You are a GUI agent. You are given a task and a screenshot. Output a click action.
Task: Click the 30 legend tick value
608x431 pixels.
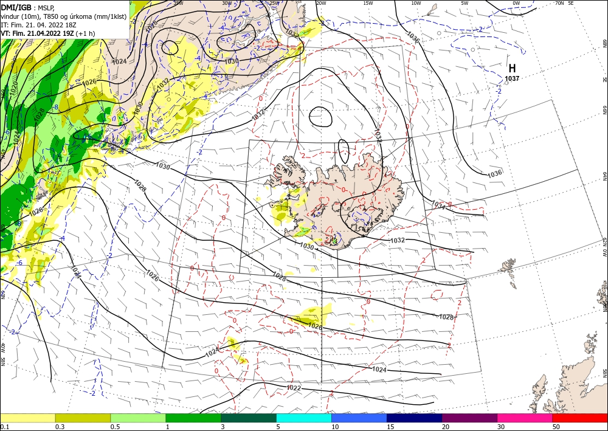pos(501,427)
